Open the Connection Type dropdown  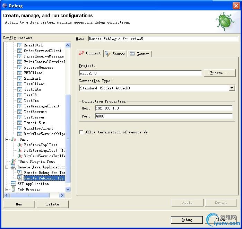coord(232,88)
